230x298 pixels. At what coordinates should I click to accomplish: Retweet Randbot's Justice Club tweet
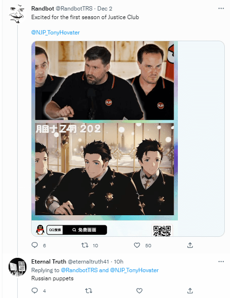[85, 245]
